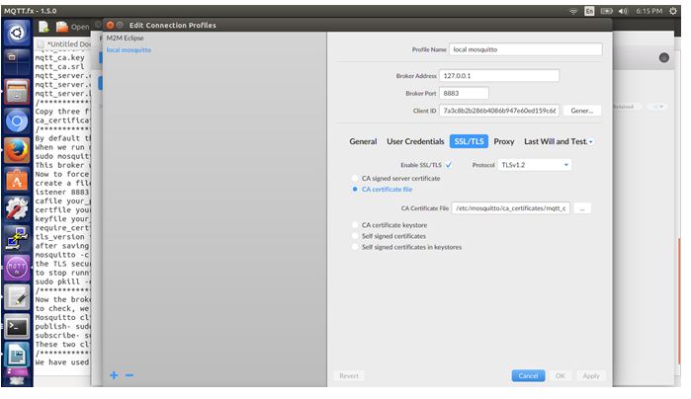Open the Proxy tab
691x399 pixels.
(504, 141)
